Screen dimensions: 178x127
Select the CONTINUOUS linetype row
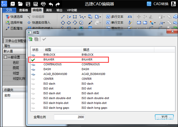coord(103,64)
